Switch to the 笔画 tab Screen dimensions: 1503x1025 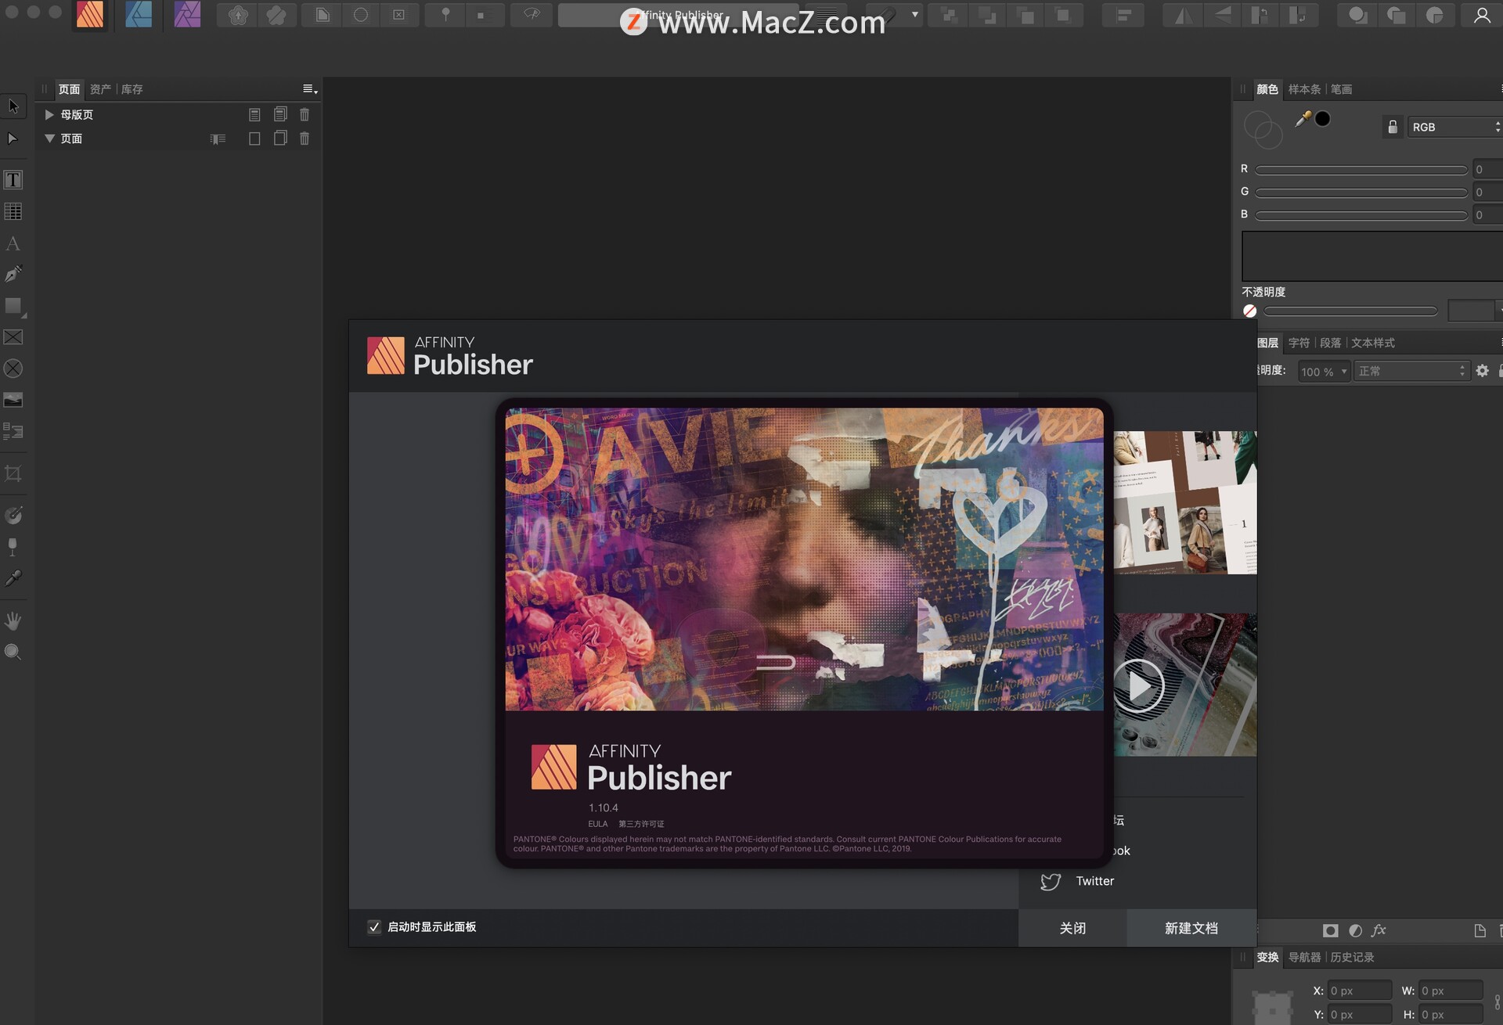click(x=1341, y=89)
